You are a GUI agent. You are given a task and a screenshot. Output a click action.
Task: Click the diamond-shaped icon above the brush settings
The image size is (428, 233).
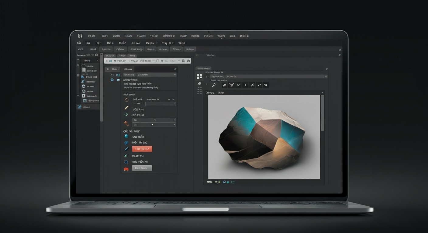coord(126,100)
